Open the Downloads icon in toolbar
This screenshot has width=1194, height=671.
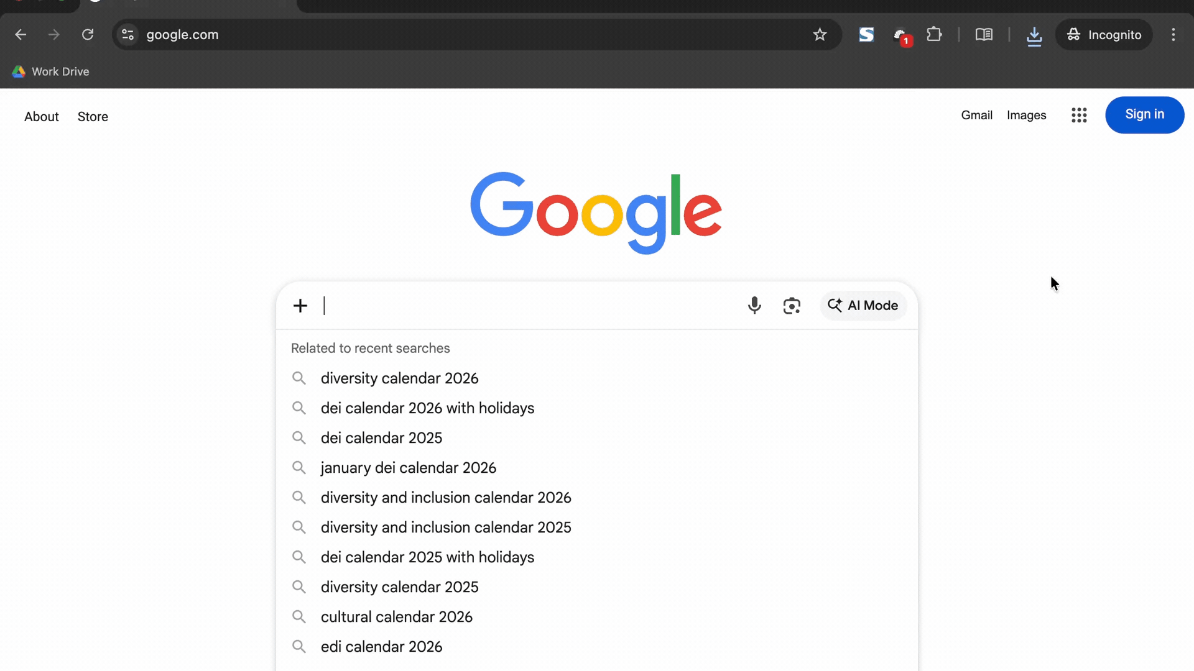[1034, 35]
